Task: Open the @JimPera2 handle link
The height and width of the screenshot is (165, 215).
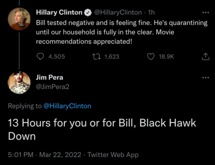Action: pyautogui.click(x=53, y=87)
